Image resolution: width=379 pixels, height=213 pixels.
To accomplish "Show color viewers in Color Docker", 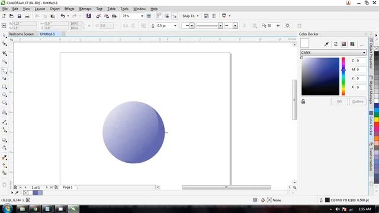I will click(344, 44).
